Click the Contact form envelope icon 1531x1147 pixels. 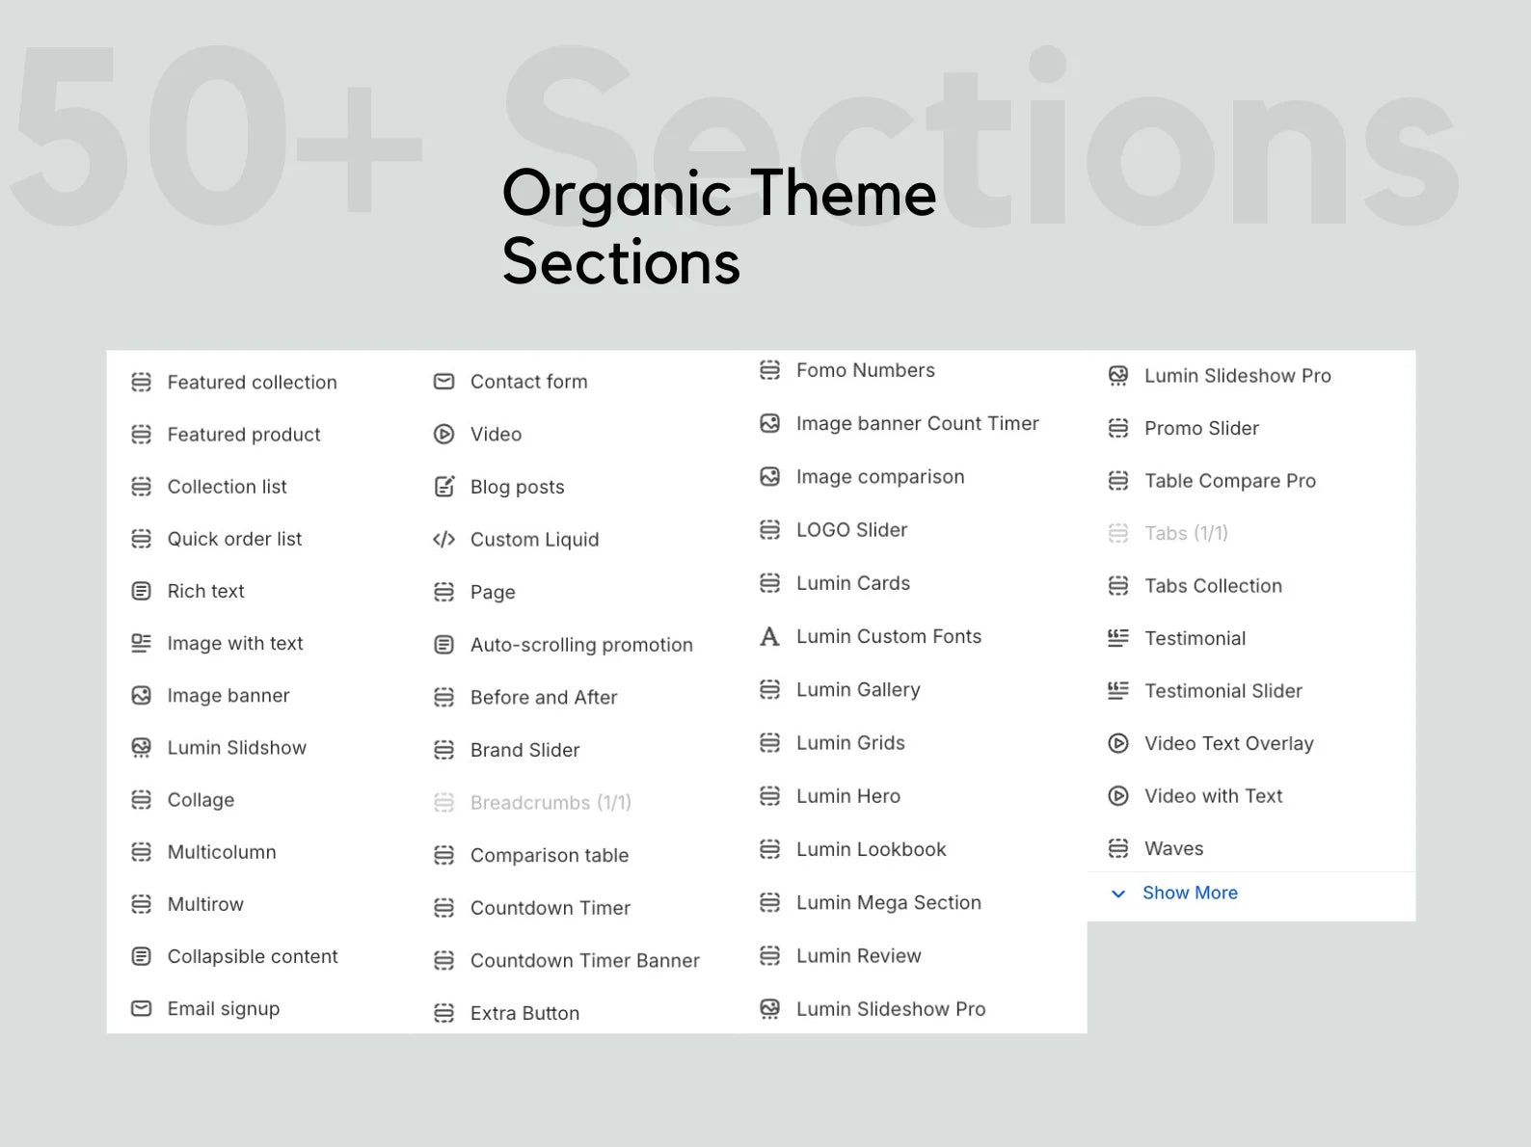pos(443,382)
